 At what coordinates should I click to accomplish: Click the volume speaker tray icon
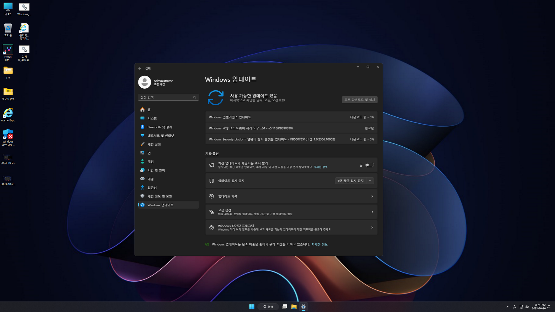click(527, 307)
